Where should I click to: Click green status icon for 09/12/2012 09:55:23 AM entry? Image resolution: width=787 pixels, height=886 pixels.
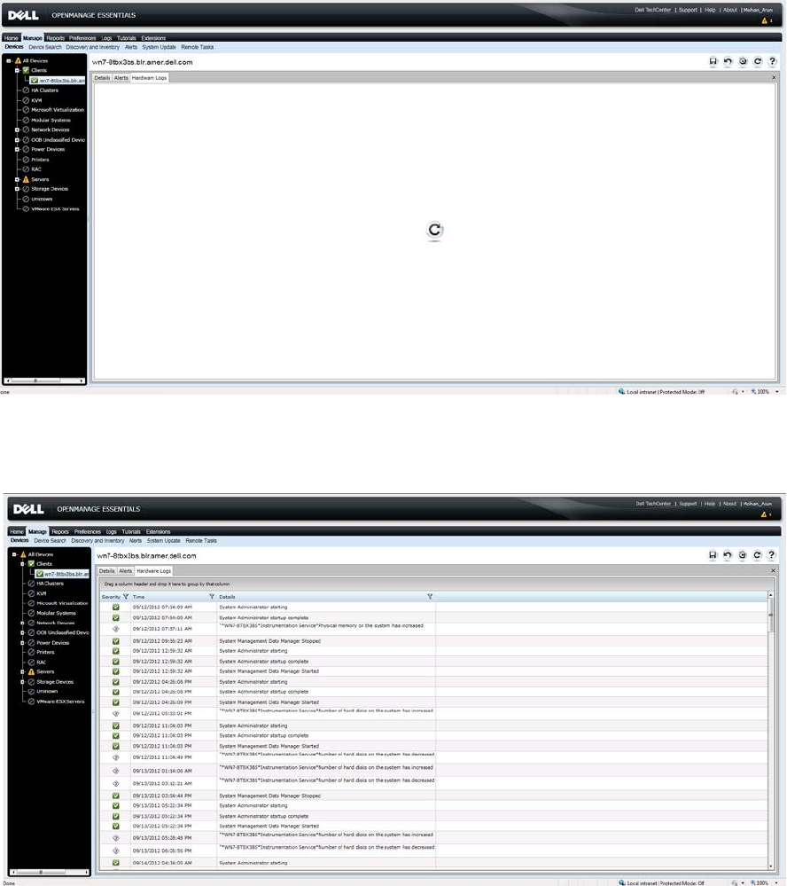tap(116, 641)
